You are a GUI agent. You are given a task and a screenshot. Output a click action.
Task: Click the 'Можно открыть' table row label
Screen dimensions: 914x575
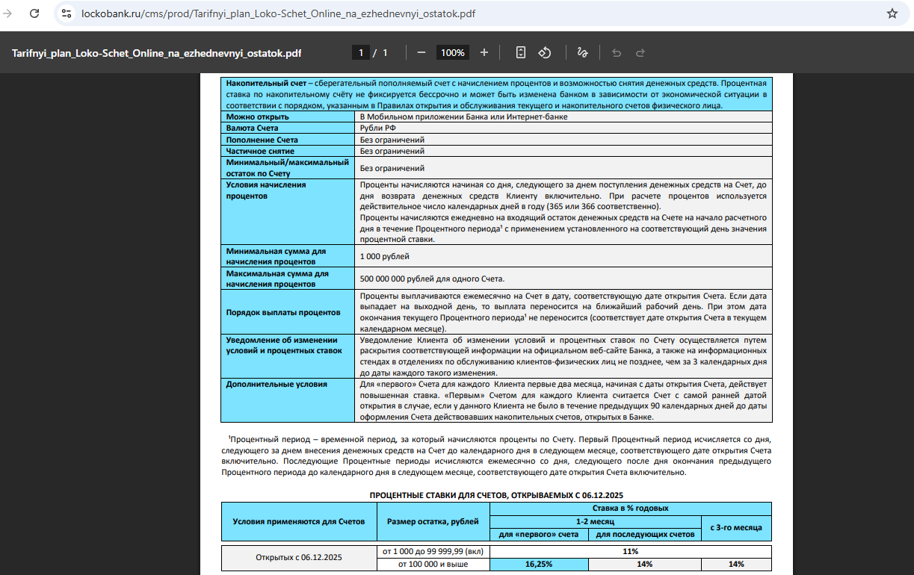pos(258,117)
